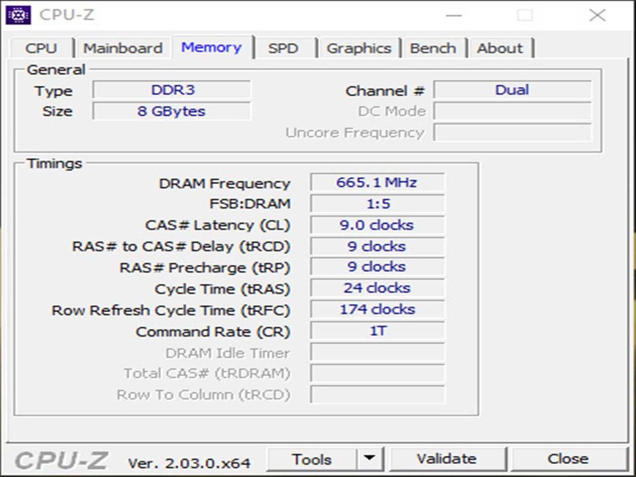Image resolution: width=636 pixels, height=477 pixels.
Task: Click the CAS# Latency value field
Action: (x=377, y=225)
